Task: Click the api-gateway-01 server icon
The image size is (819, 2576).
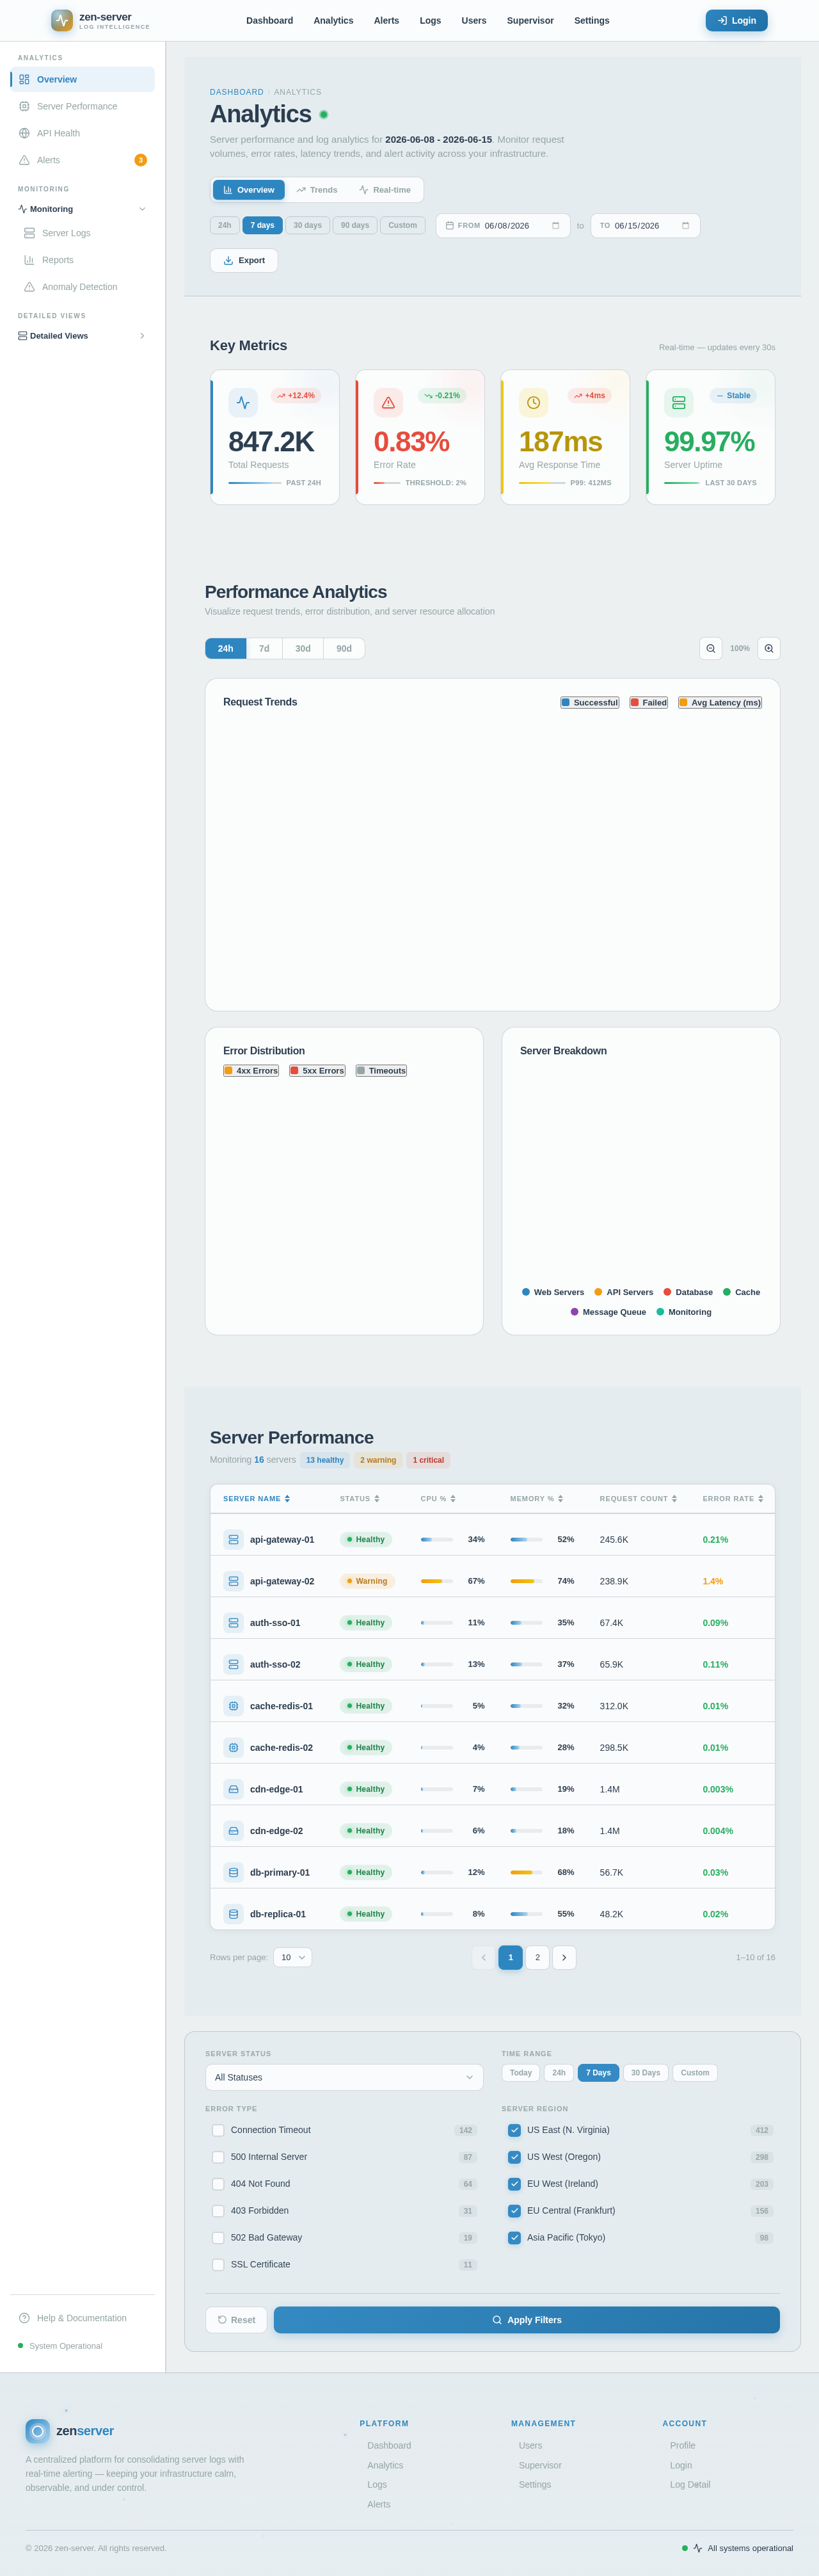Action: point(233,1539)
